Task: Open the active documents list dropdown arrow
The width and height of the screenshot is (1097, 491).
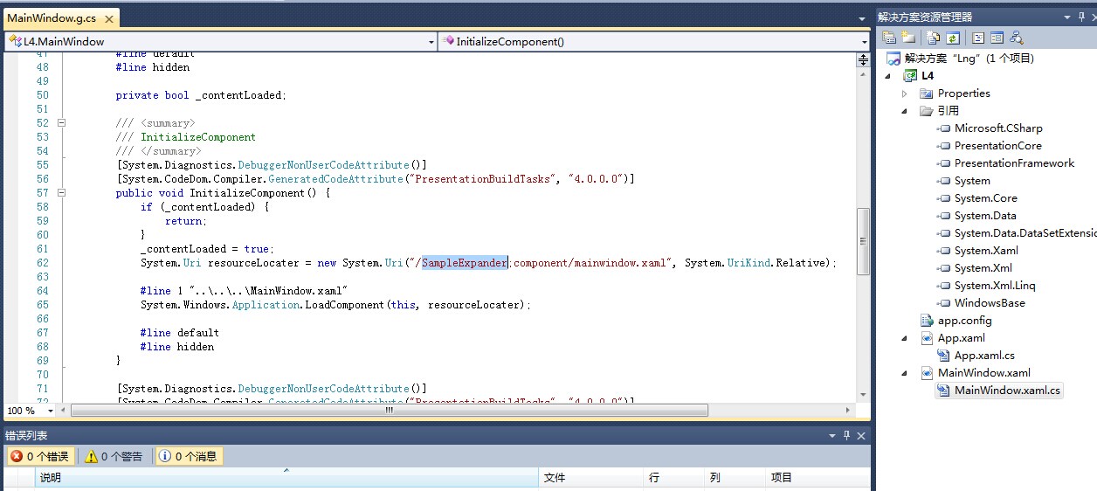Action: click(x=862, y=18)
